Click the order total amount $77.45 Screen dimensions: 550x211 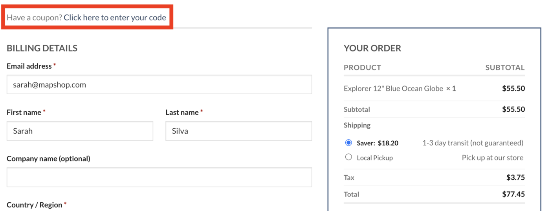click(513, 194)
